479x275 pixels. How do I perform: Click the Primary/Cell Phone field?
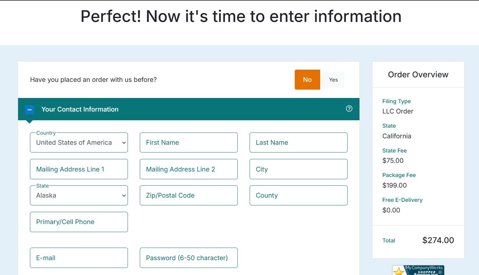(79, 222)
